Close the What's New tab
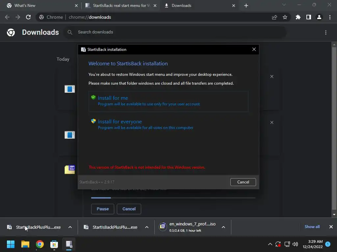This screenshot has height=252, width=337. tap(76, 6)
